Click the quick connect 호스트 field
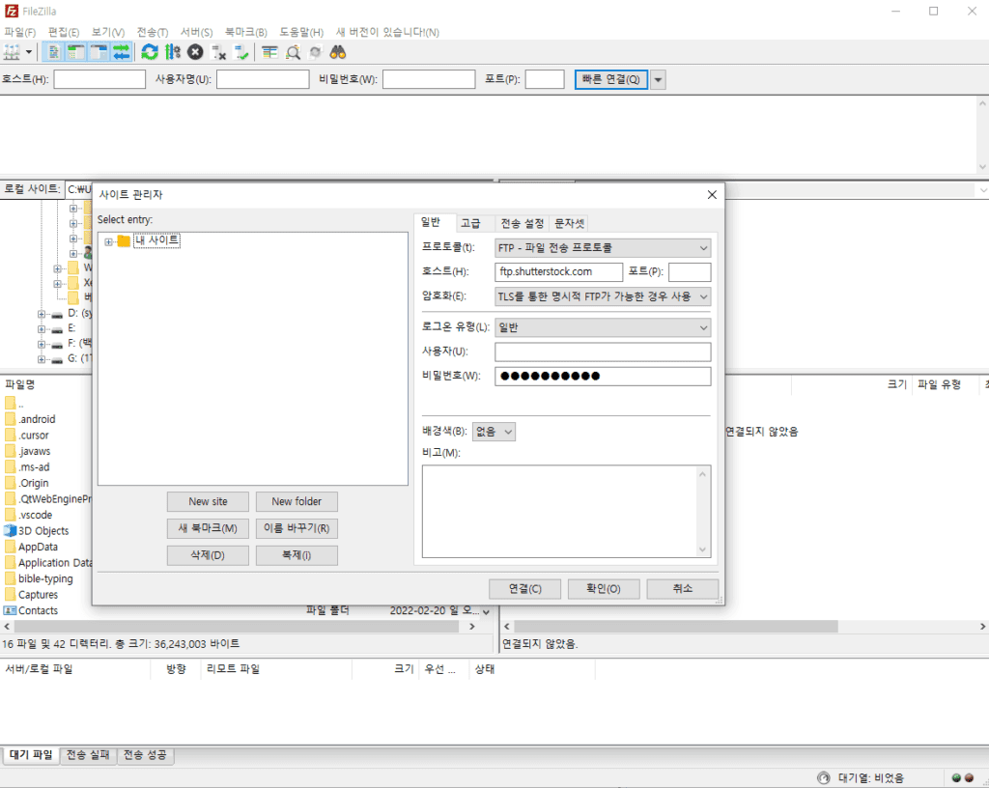This screenshot has height=788, width=989. pyautogui.click(x=99, y=79)
